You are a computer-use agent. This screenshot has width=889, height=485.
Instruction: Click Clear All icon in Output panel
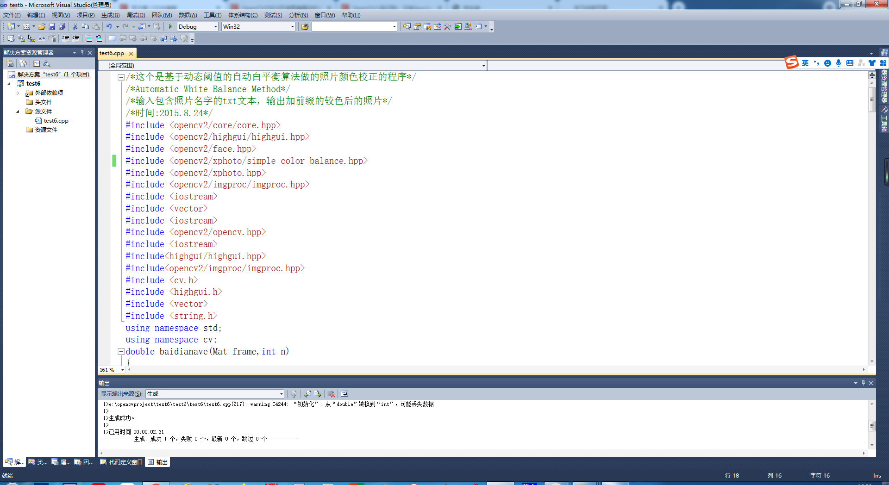click(x=332, y=394)
